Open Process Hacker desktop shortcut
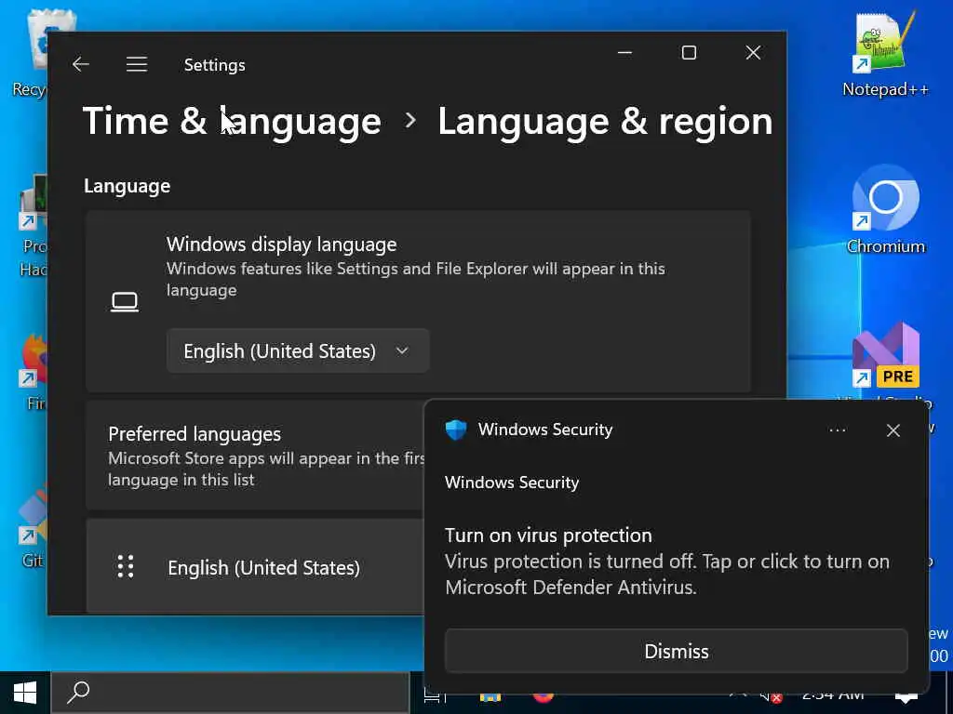Viewport: 953px width, 714px height. click(33, 226)
